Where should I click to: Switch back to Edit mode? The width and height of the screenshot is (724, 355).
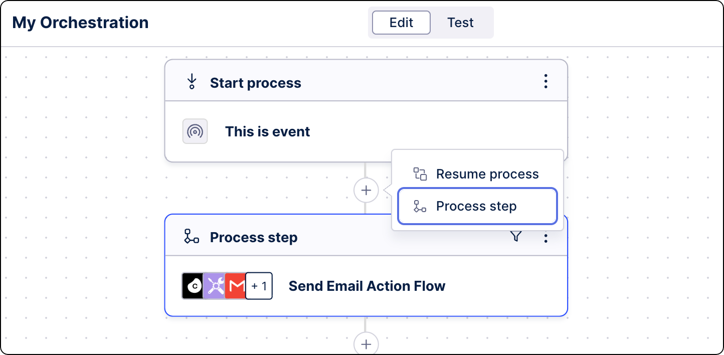point(400,22)
